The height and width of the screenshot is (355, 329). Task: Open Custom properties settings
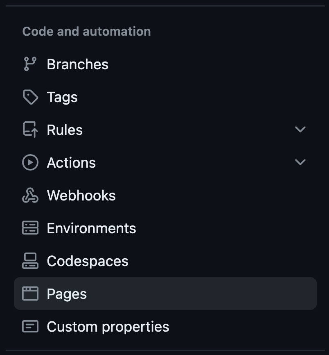pos(108,327)
